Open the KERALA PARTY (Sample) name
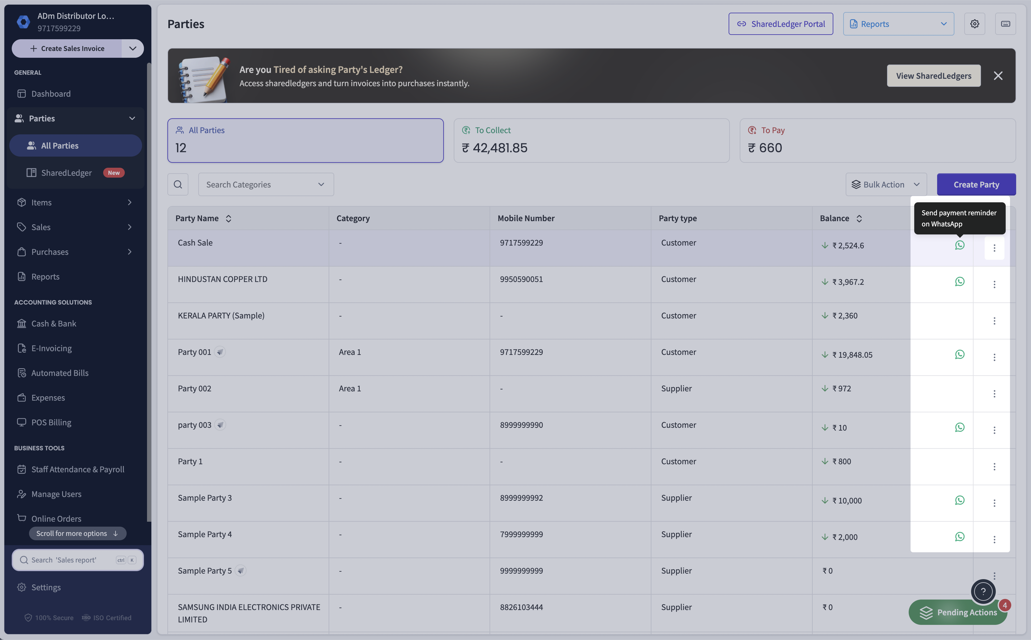The height and width of the screenshot is (640, 1031). click(221, 315)
